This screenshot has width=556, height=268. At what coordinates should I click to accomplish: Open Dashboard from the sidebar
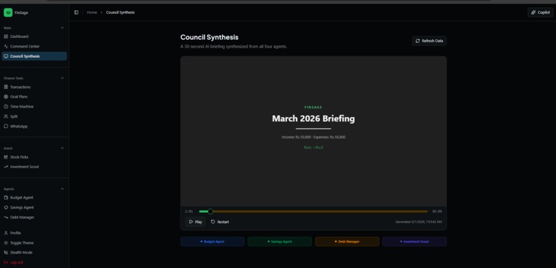(x=34, y=37)
